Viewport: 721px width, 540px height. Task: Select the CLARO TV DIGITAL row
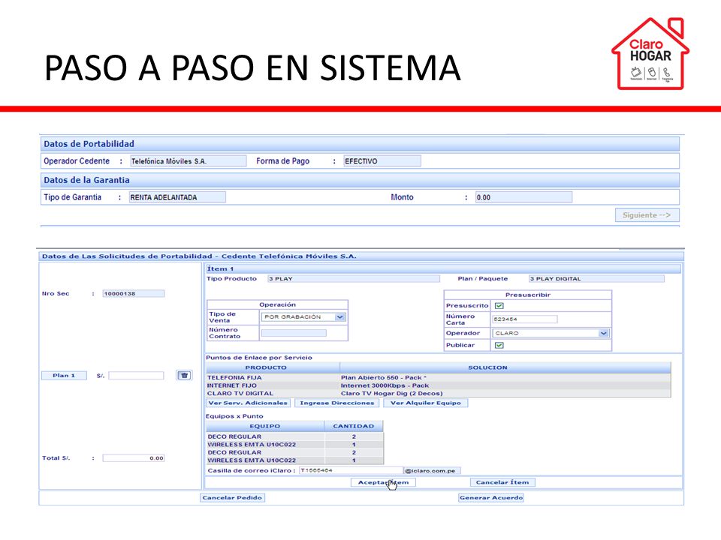coord(438,393)
